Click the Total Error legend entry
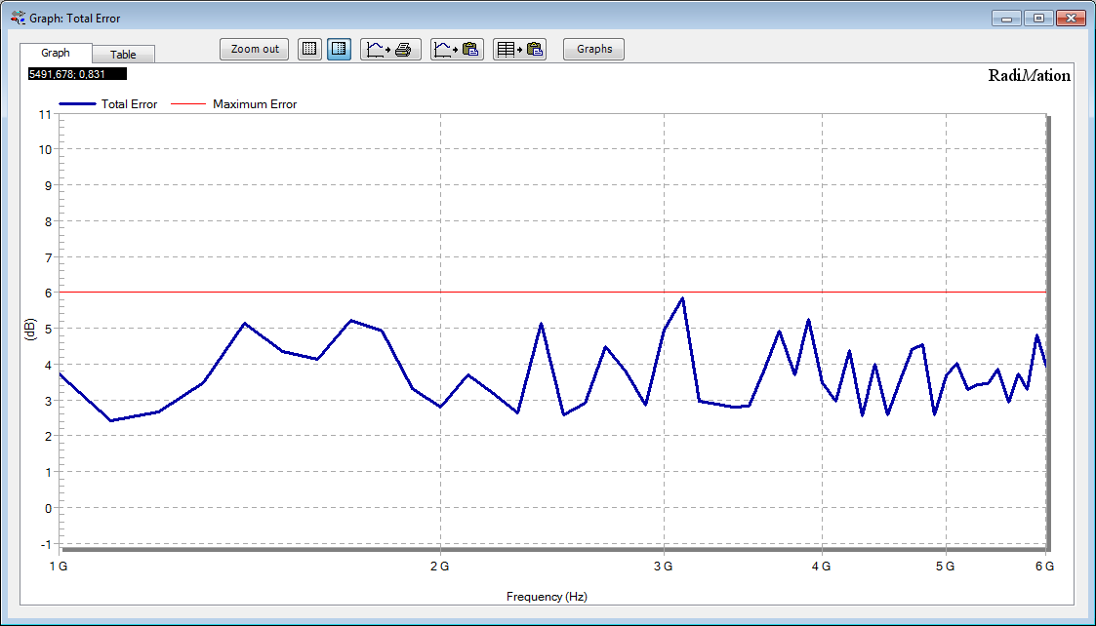 (x=129, y=104)
